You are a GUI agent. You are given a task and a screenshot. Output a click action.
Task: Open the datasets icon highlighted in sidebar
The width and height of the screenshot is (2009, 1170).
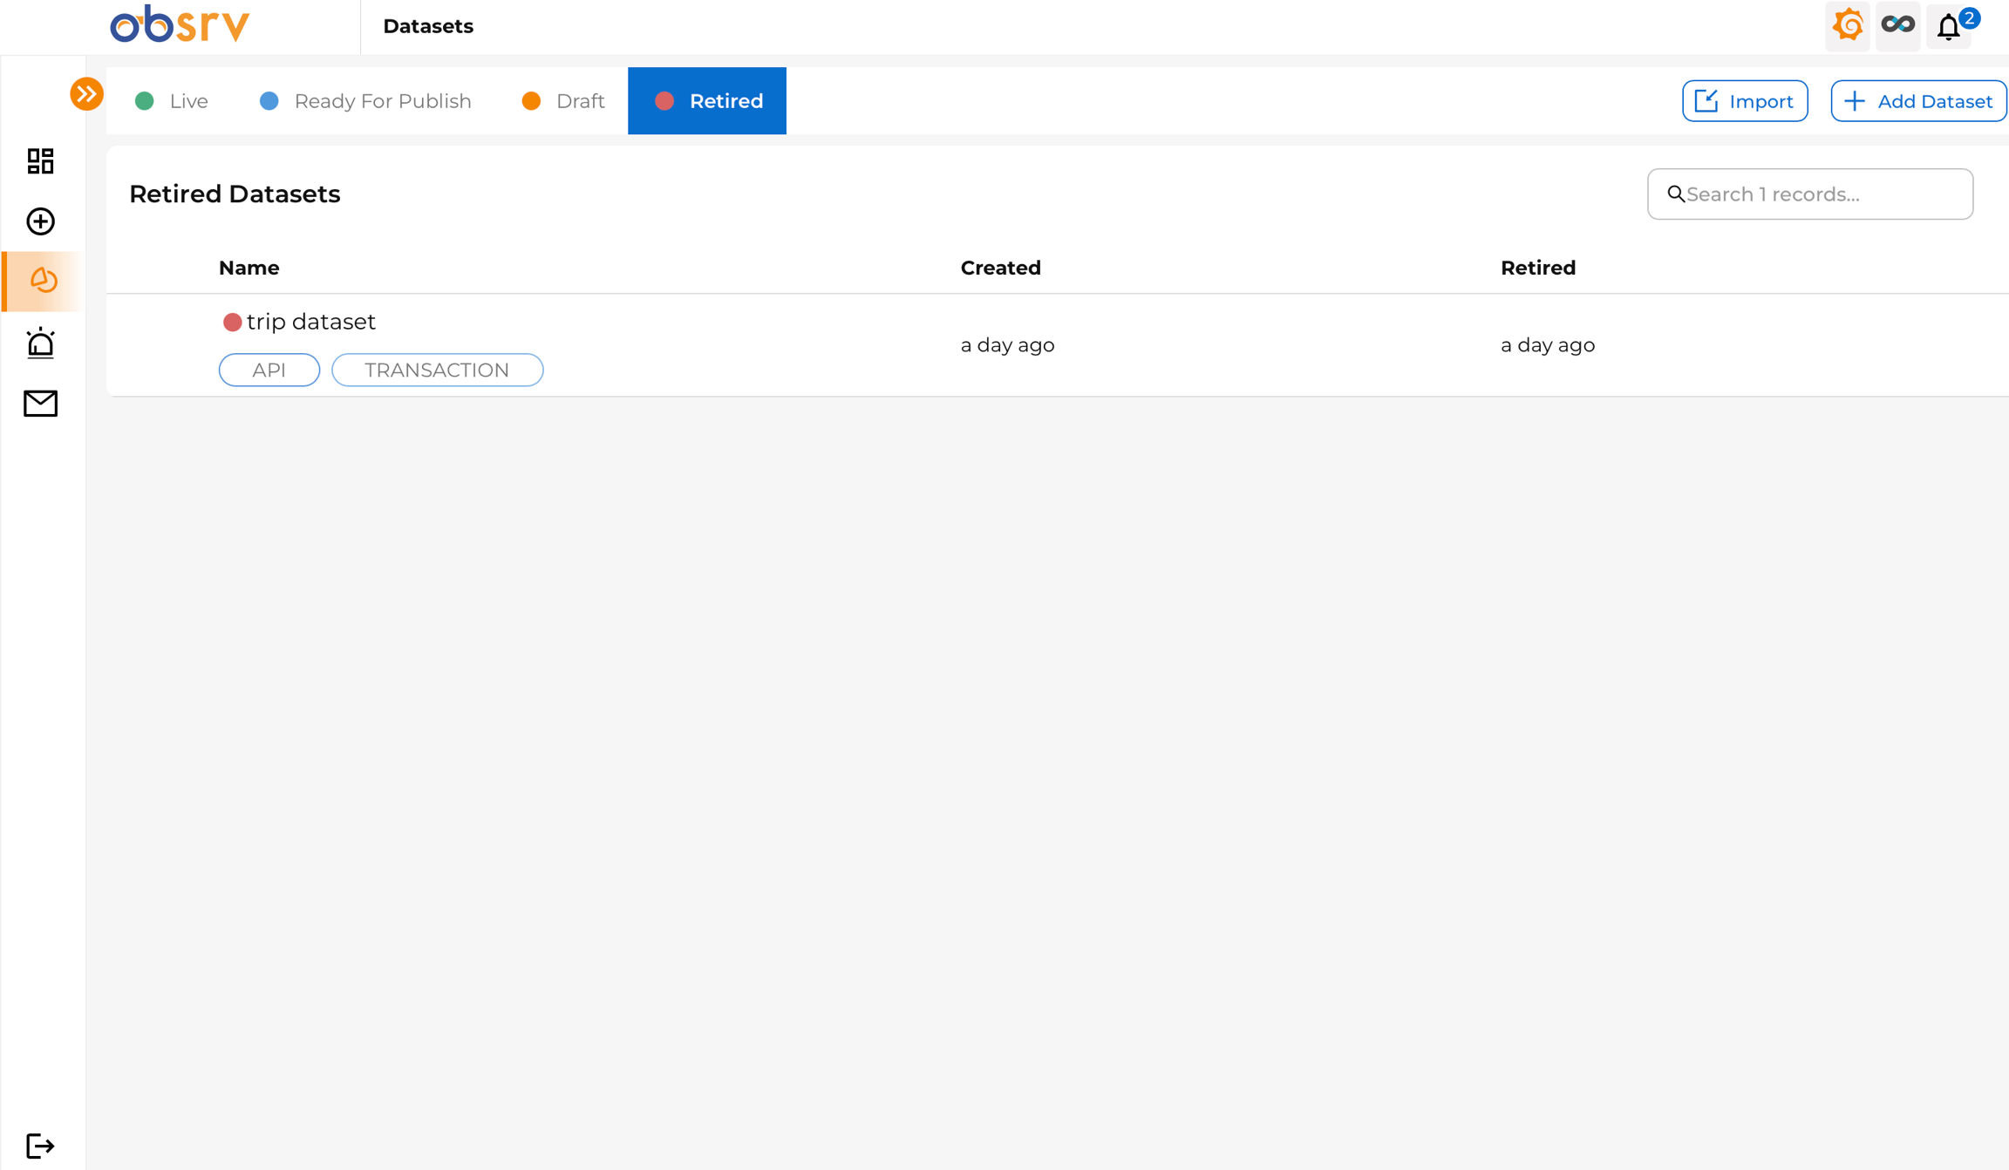(x=43, y=281)
